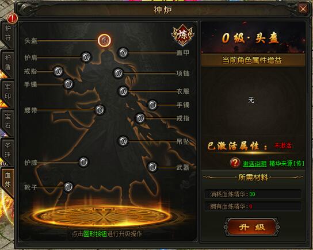This screenshot has height=250, width=313.
Task: Select the 衣服 clothing slot orb
Action: pyautogui.click(x=123, y=91)
